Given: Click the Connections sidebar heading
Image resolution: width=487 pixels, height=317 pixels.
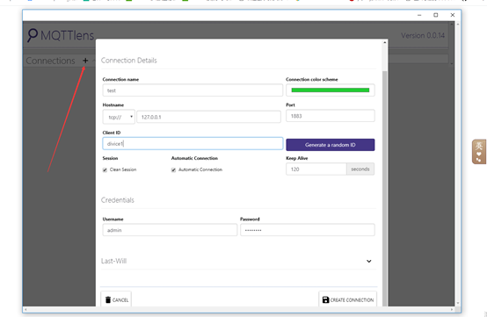Looking at the screenshot, I should pyautogui.click(x=50, y=61).
